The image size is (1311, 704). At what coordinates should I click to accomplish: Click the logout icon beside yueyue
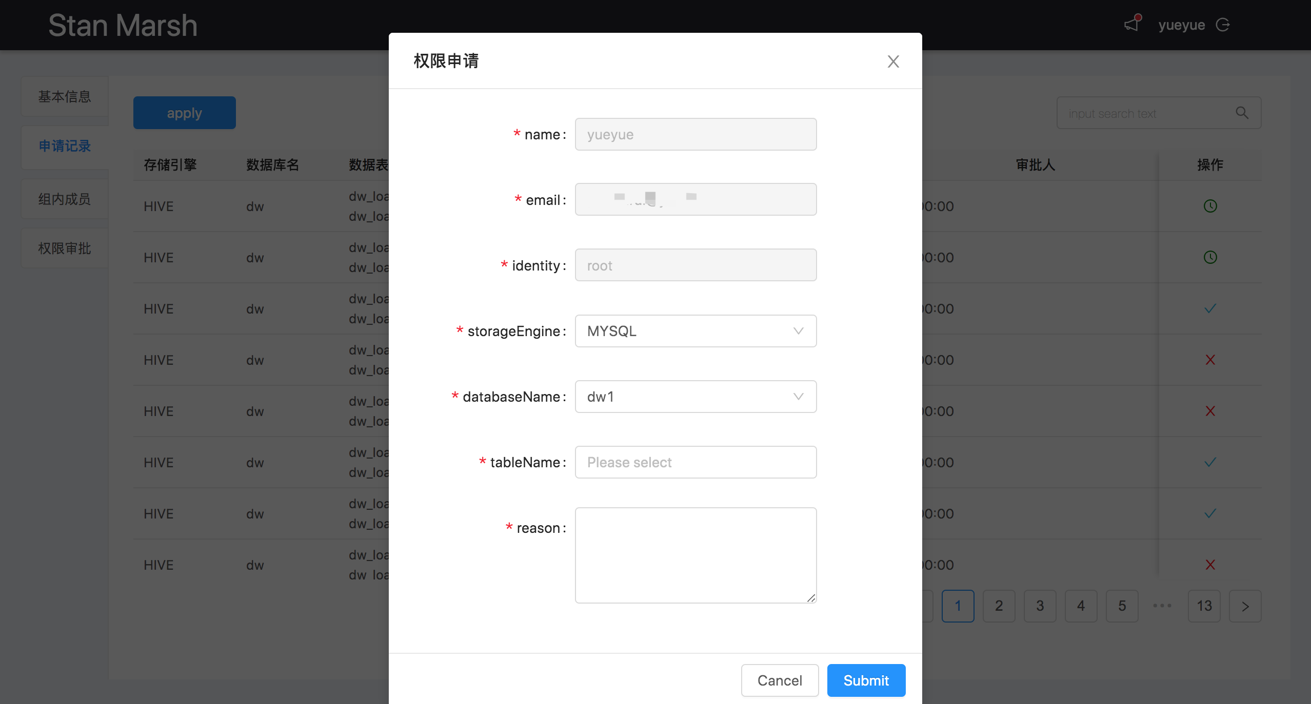click(x=1223, y=25)
